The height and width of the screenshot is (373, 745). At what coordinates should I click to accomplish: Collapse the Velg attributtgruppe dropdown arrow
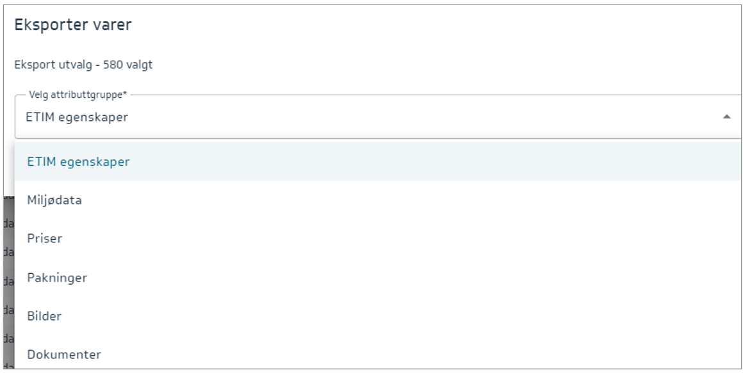(726, 117)
